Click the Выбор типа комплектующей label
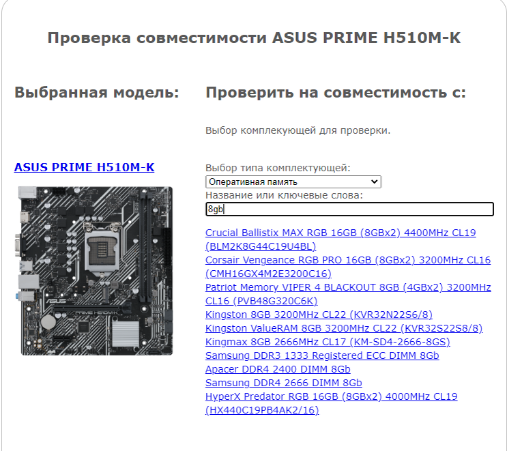 pyautogui.click(x=278, y=168)
